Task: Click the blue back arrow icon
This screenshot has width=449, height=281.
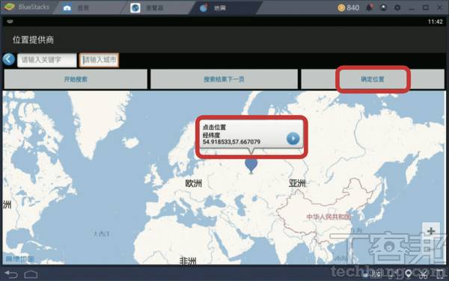Action: tap(9, 60)
